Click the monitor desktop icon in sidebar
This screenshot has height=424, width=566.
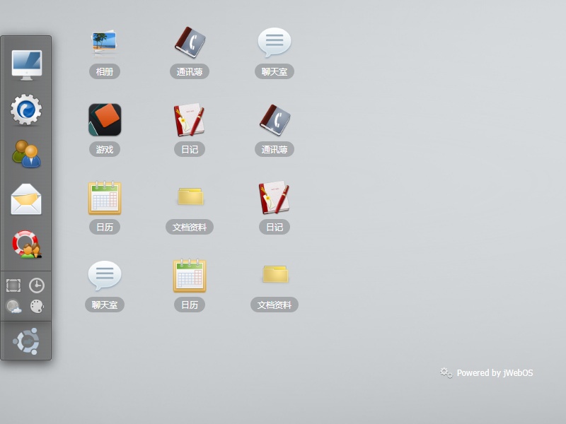pyautogui.click(x=26, y=65)
